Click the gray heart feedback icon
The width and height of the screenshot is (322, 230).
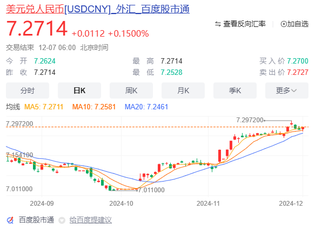point(62,220)
